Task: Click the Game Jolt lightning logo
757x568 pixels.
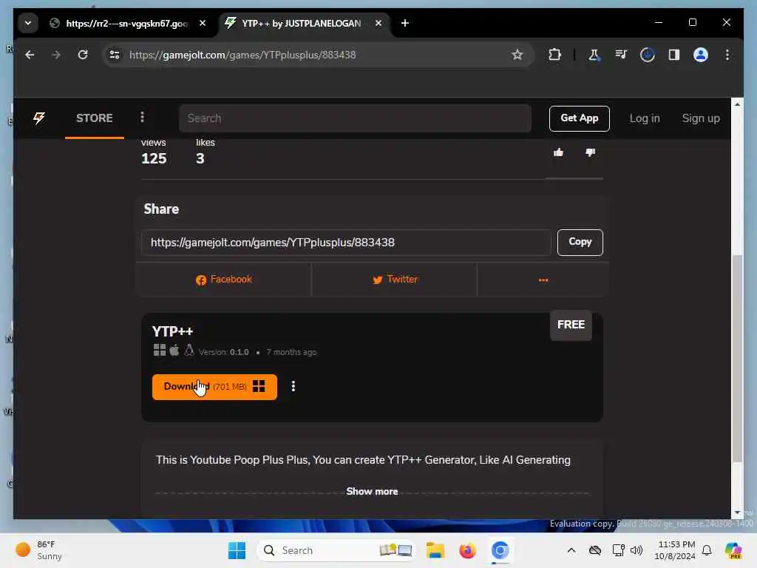Action: pos(39,118)
